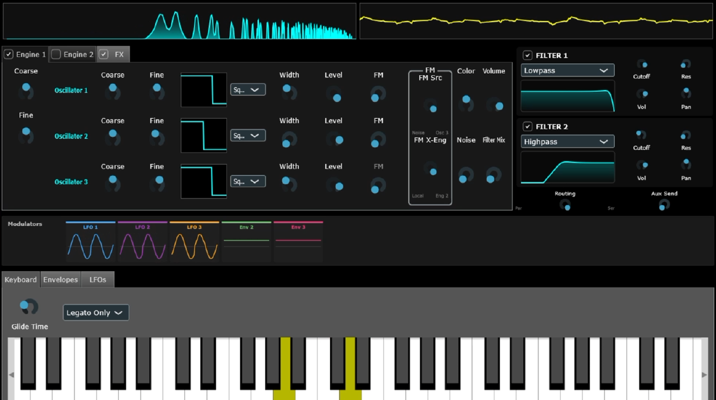
Task: Click the Routing knob
Action: coord(565,205)
